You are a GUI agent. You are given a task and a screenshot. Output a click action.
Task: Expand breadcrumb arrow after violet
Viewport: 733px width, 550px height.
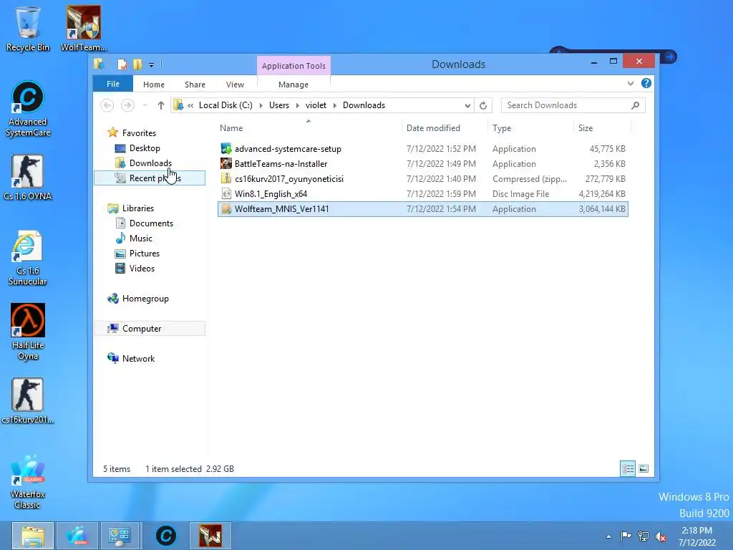[335, 105]
